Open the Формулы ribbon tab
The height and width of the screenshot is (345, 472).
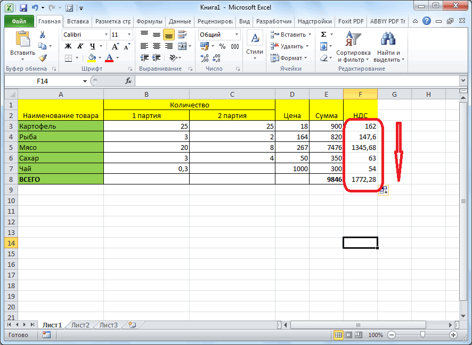(149, 21)
